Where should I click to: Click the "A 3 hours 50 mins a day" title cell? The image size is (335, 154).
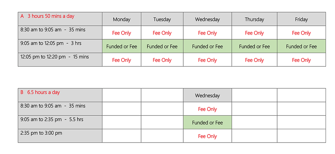point(60,19)
